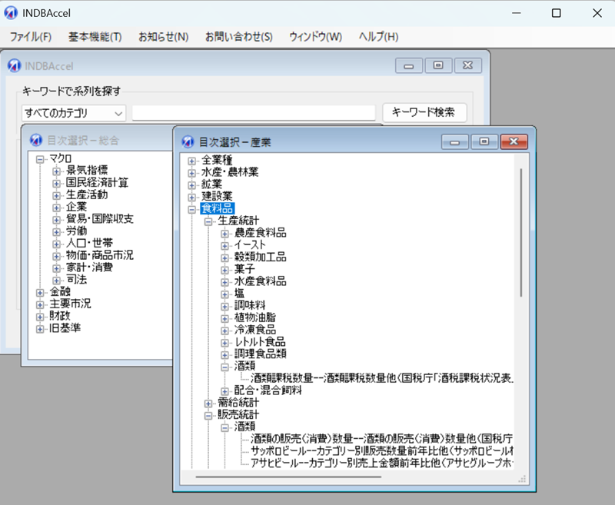Image resolution: width=615 pixels, height=505 pixels.
Task: Click the keyword search text field
Action: tap(254, 113)
